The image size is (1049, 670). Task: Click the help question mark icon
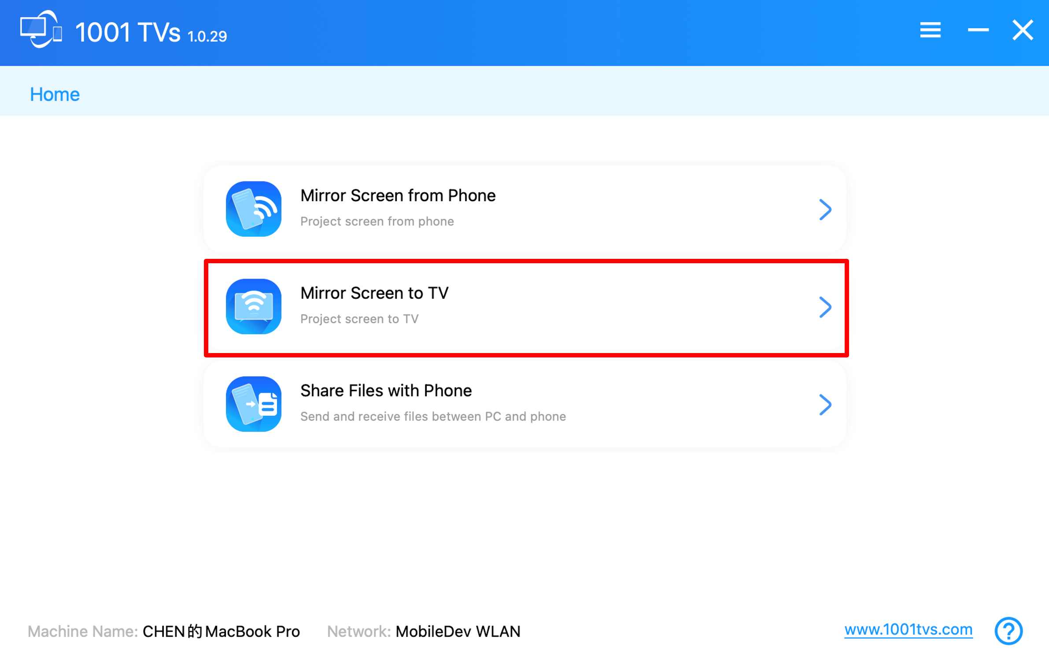(x=1008, y=630)
